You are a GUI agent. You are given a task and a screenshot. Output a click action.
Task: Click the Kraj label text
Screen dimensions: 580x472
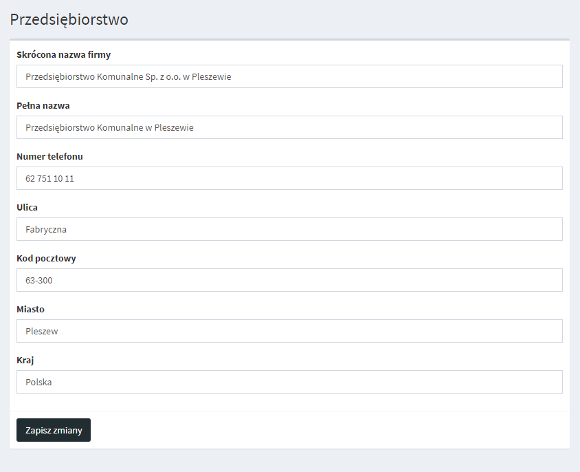point(25,361)
